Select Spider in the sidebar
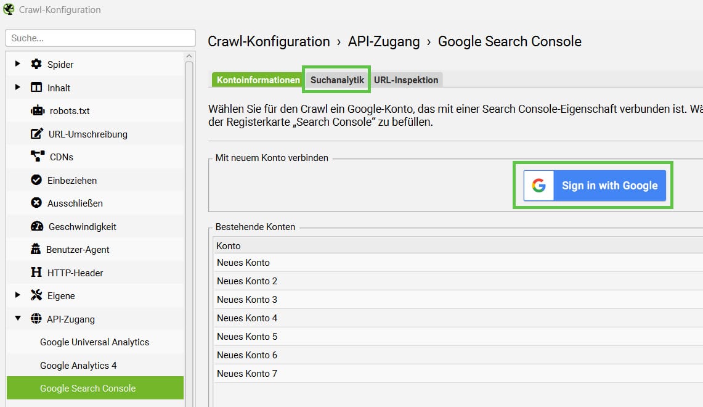This screenshot has height=407, width=703. 60,64
